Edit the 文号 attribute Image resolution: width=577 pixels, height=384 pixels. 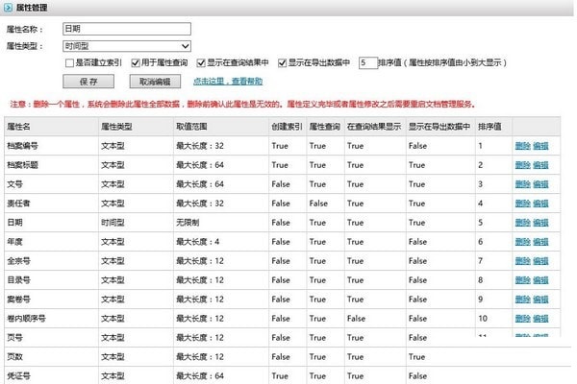coord(540,184)
